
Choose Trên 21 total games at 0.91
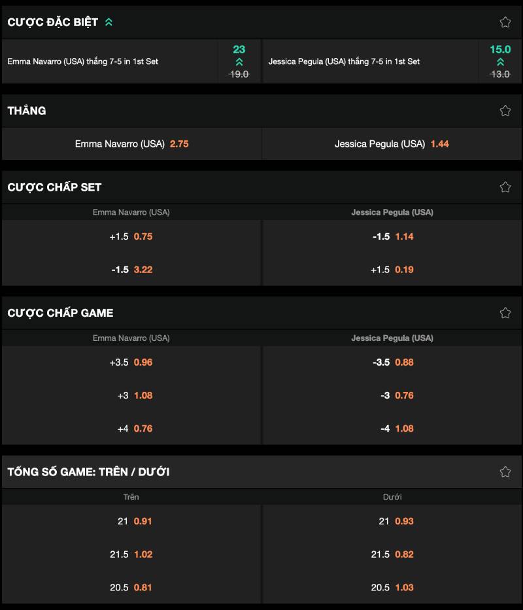point(131,521)
